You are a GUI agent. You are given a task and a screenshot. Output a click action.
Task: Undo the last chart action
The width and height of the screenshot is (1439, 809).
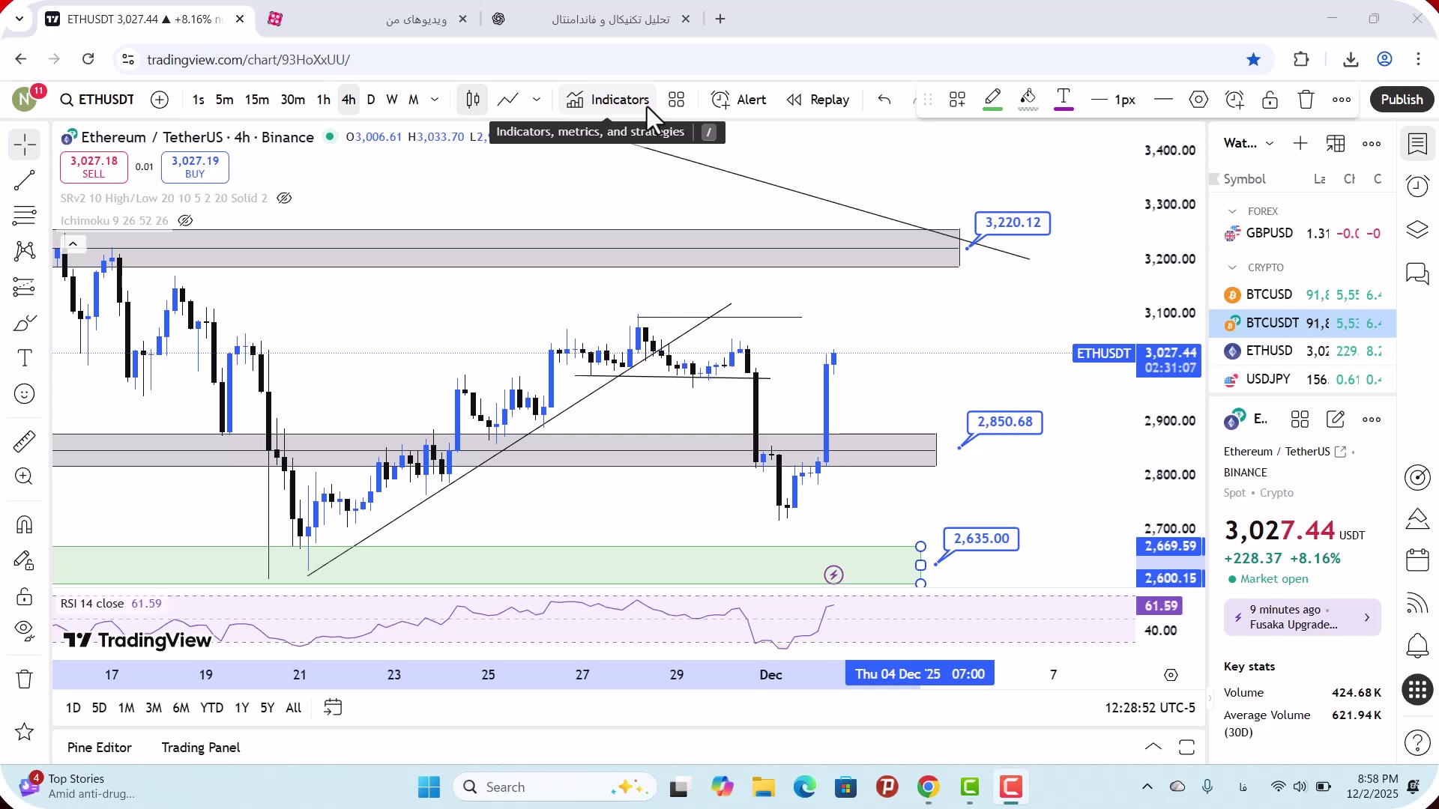coord(884,100)
